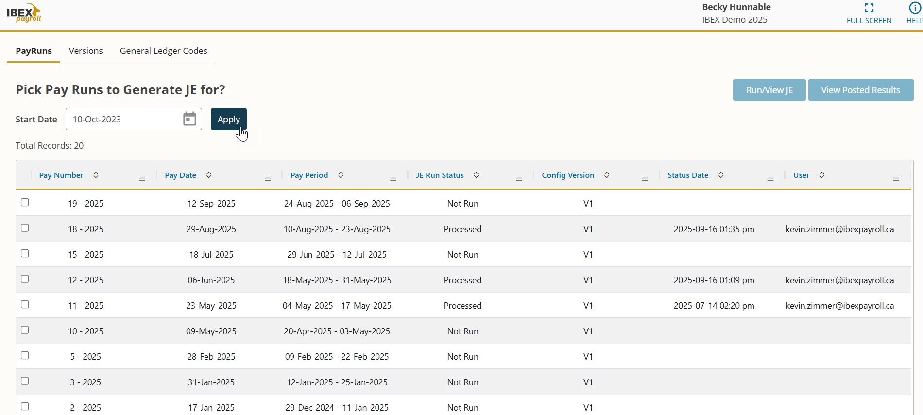The width and height of the screenshot is (923, 415).
Task: Open Pay Number column filter menu
Action: pyautogui.click(x=142, y=179)
